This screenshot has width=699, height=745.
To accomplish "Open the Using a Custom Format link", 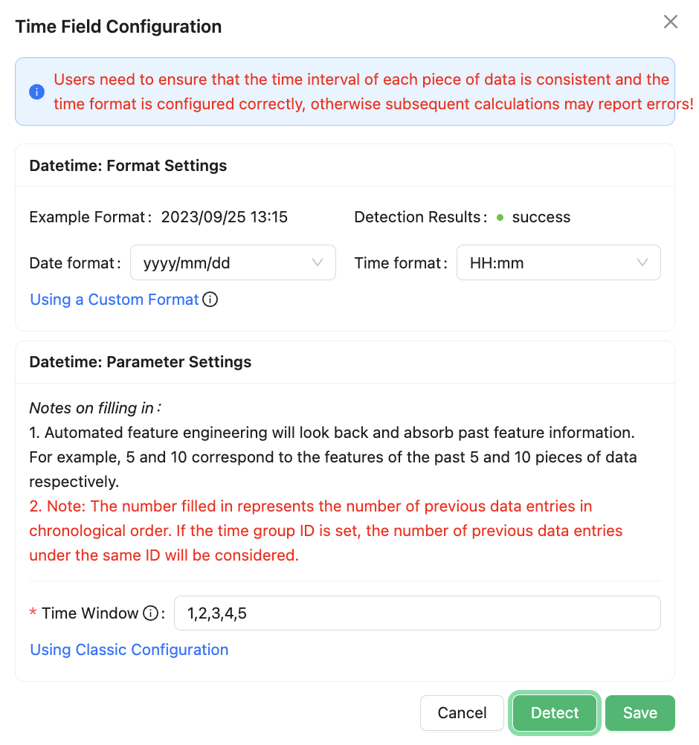I will pyautogui.click(x=114, y=300).
